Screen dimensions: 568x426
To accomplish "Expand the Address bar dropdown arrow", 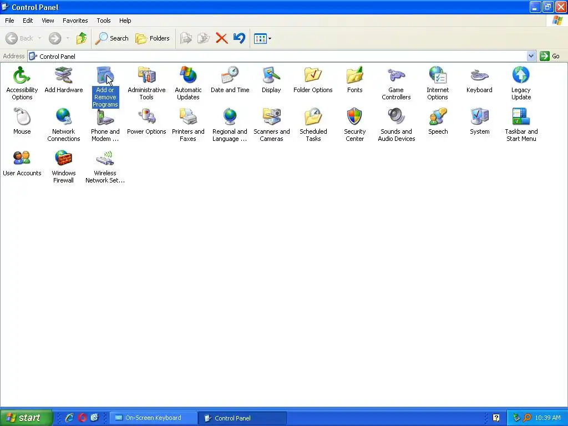I will (x=531, y=56).
